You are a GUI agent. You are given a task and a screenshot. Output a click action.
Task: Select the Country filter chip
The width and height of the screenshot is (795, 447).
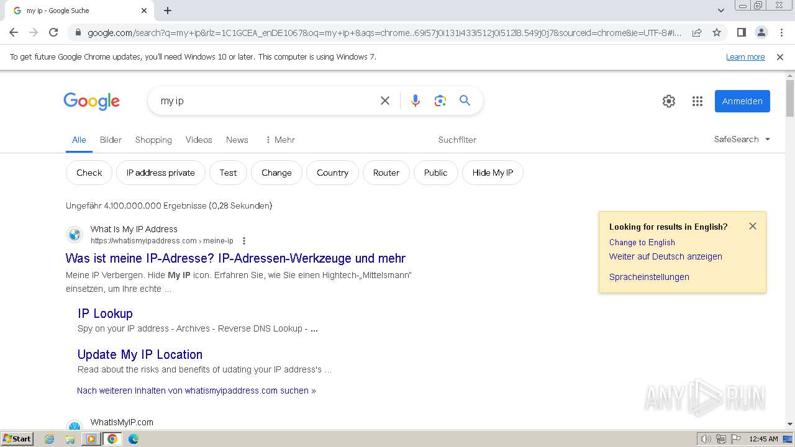[x=332, y=173]
